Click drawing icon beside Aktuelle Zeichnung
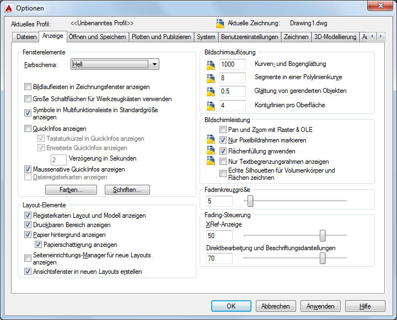 [220, 23]
